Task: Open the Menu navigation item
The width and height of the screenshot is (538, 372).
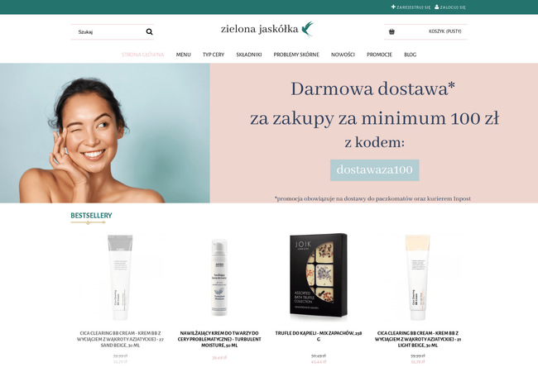Action: [x=184, y=55]
